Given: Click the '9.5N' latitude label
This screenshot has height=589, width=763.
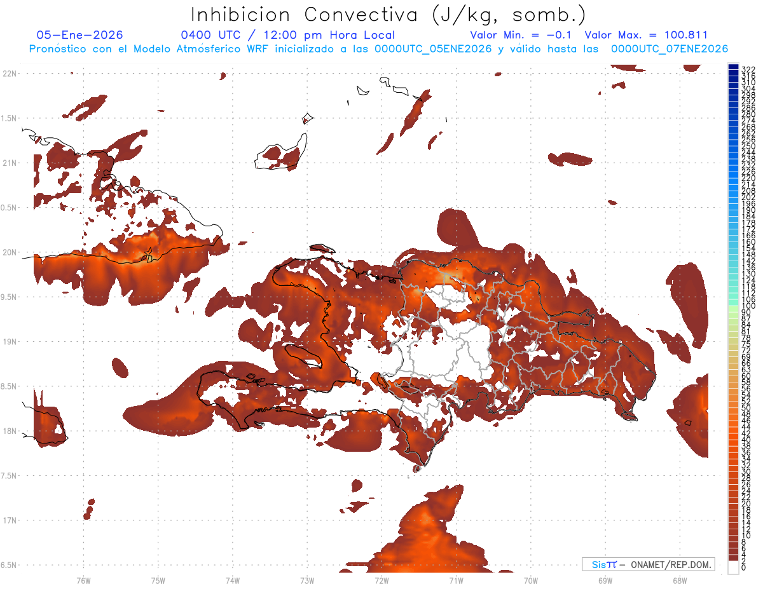Looking at the screenshot, I should (9, 297).
